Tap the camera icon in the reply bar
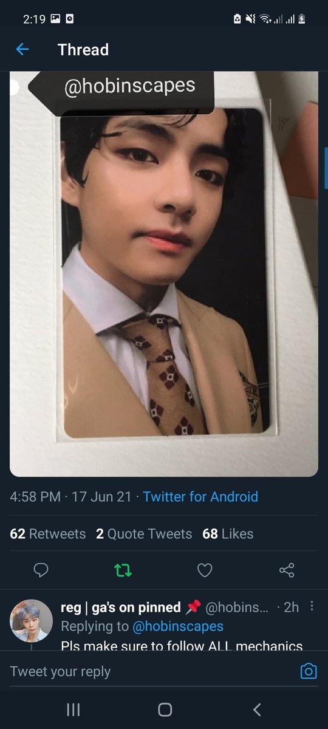The height and width of the screenshot is (729, 328). pyautogui.click(x=309, y=671)
